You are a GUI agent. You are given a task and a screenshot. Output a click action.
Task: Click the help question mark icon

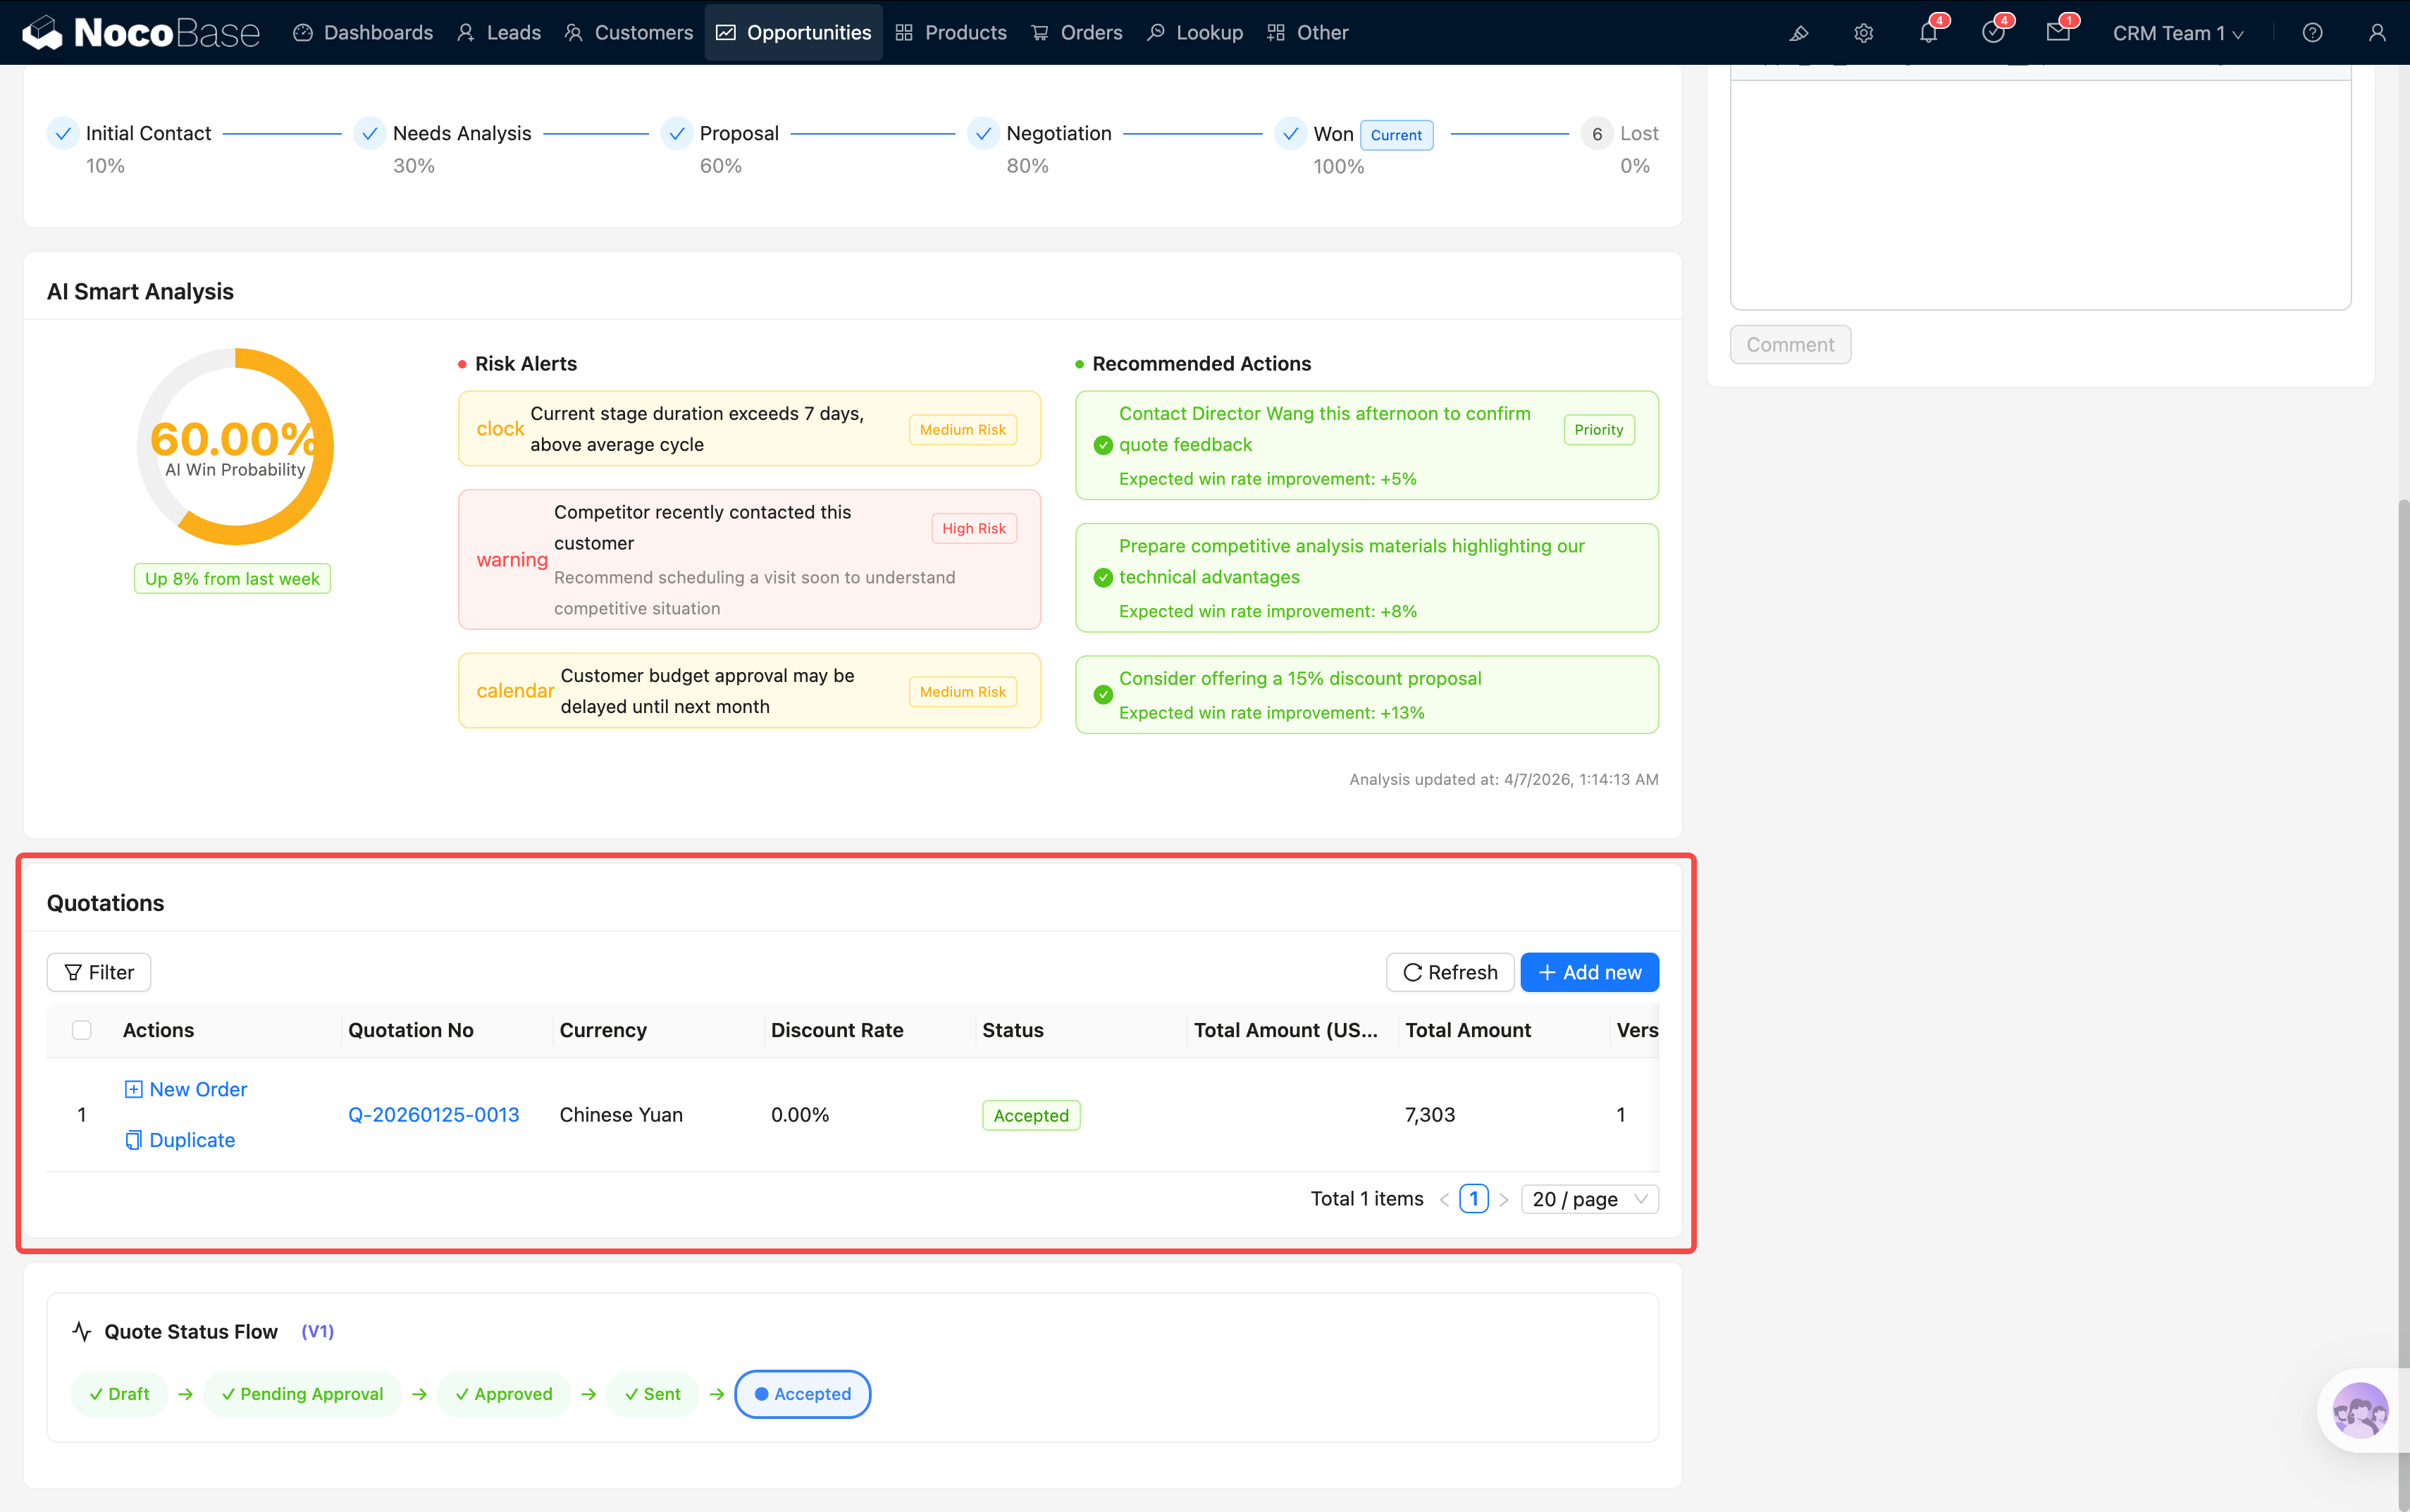pyautogui.click(x=2312, y=33)
